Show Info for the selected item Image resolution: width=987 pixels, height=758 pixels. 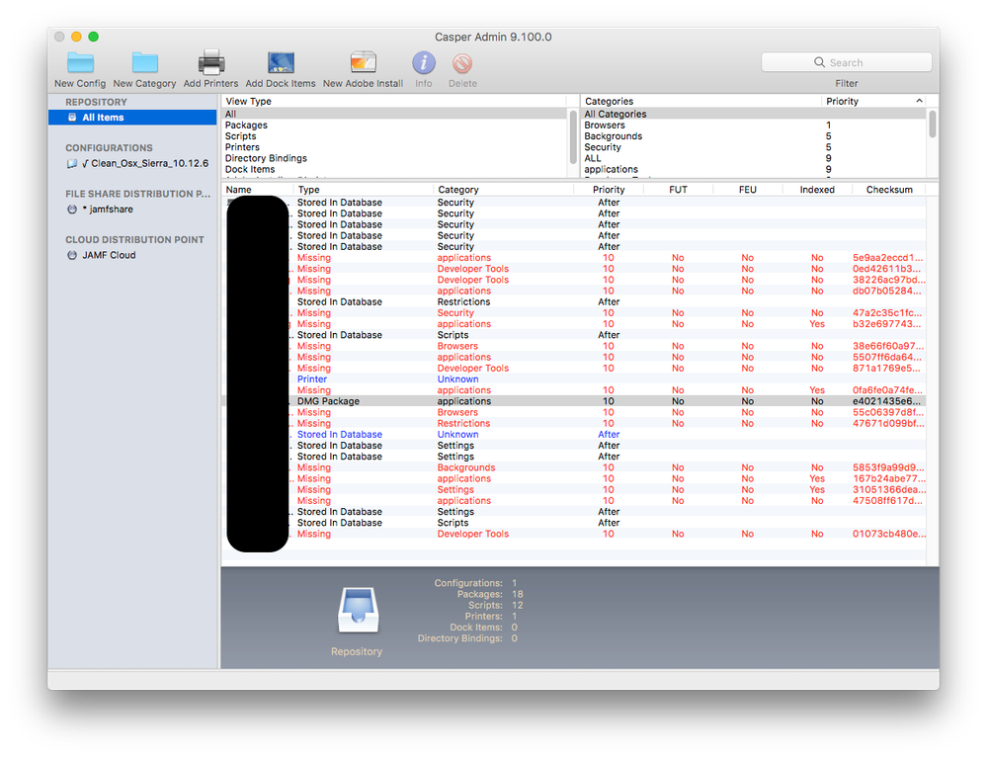[x=424, y=69]
